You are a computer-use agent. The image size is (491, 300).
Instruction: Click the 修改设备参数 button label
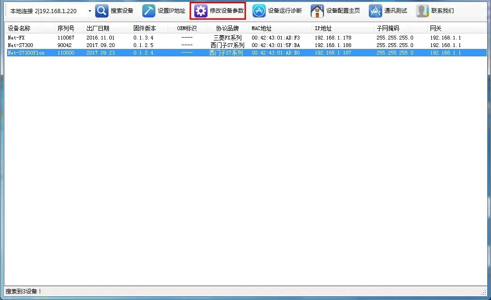pos(226,11)
